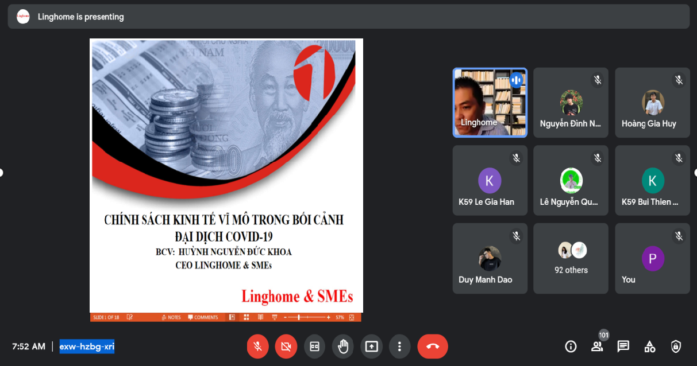Click the muted mic icon on Nguyễn Đình N...'s tile
697x366 pixels.
coord(598,80)
